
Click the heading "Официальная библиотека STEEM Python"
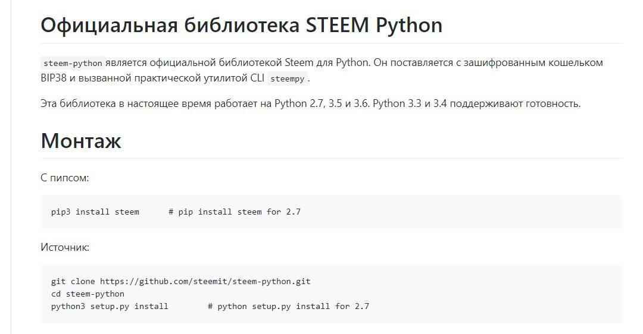point(242,26)
